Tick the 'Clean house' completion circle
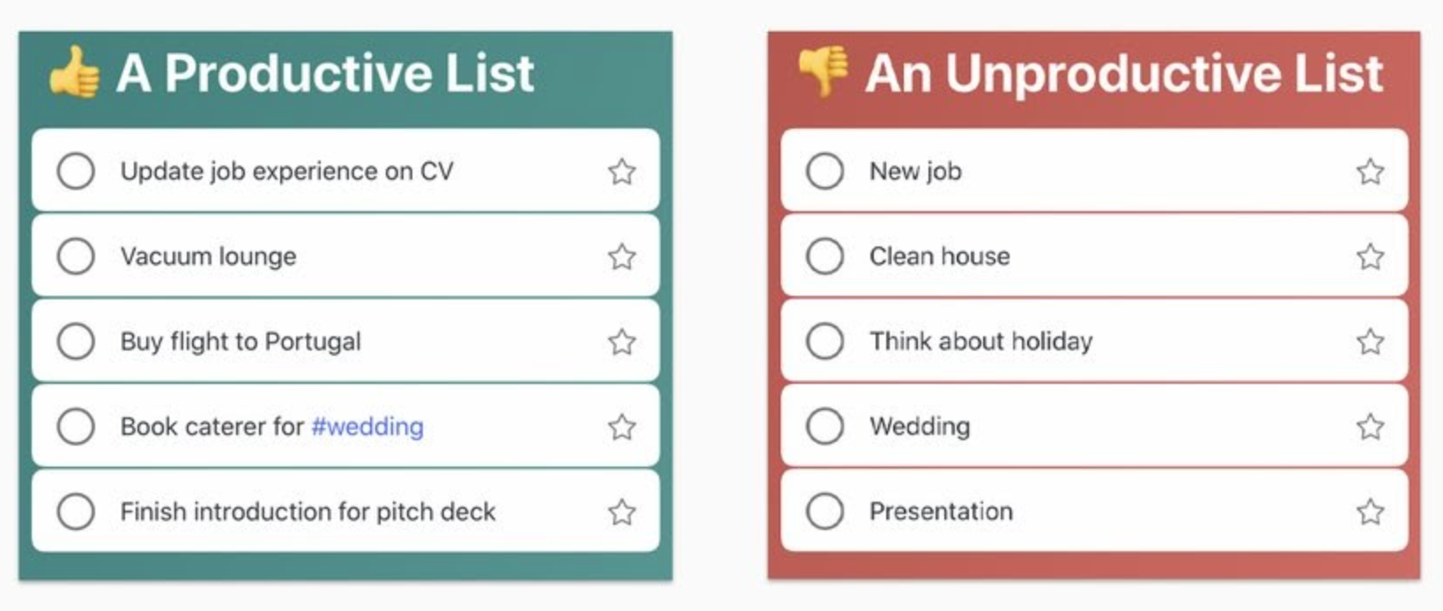 (825, 256)
